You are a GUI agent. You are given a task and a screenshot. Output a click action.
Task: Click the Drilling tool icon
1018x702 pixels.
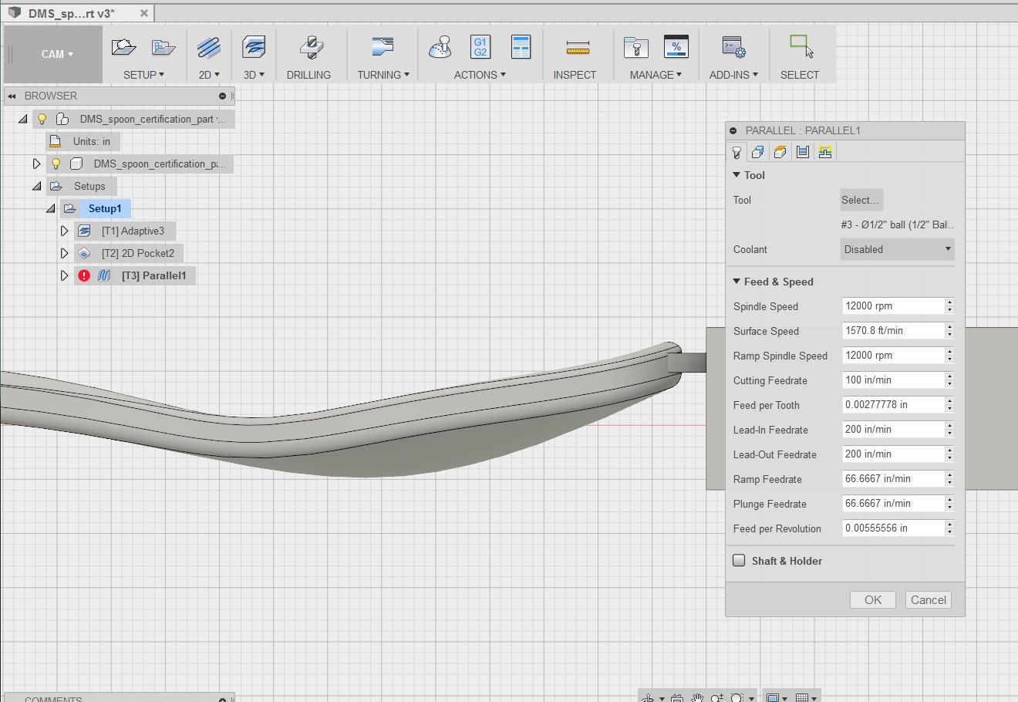309,49
